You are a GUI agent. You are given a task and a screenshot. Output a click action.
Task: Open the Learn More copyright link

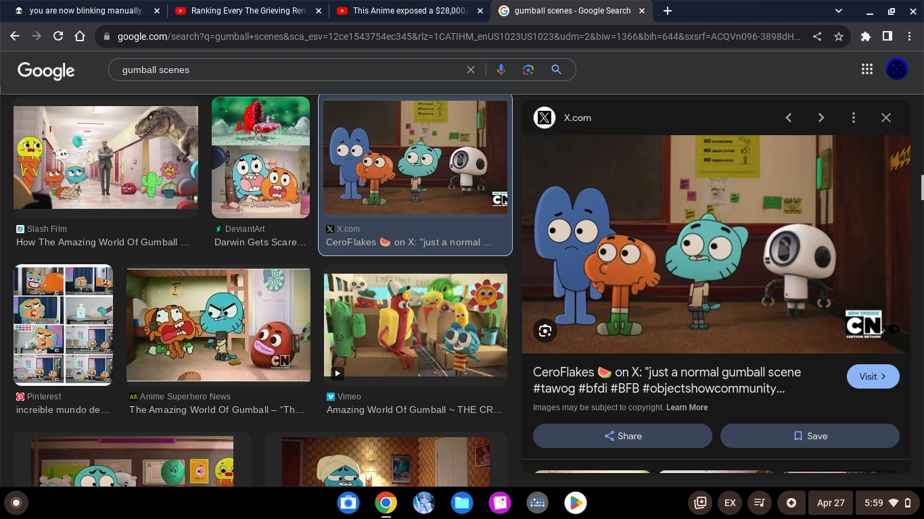[687, 407]
